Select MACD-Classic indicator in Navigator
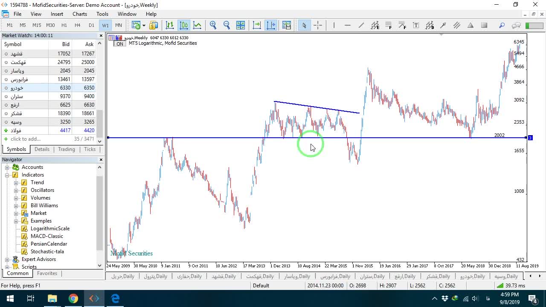This screenshot has height=307, width=546. pos(47,236)
